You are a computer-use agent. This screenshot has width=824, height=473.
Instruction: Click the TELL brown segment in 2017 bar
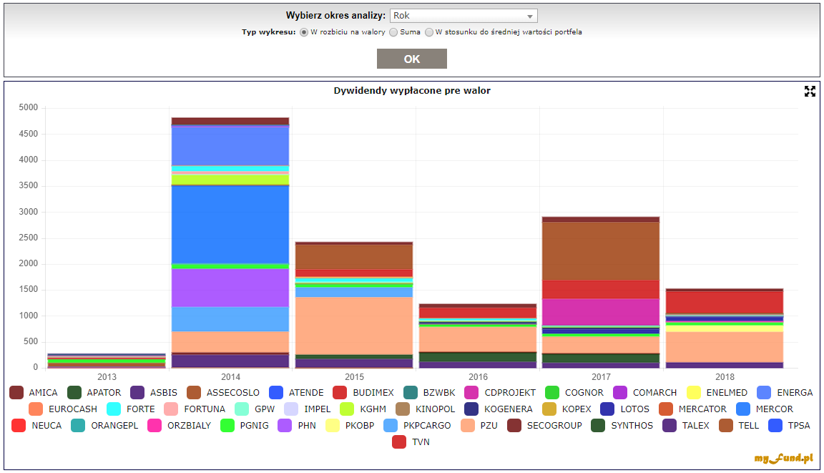pos(601,251)
